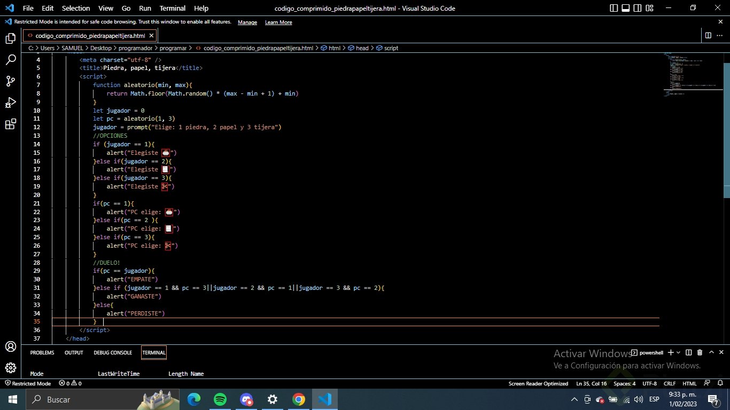730x410 pixels.
Task: Expand the html breadcrumb segment
Action: coord(331,48)
